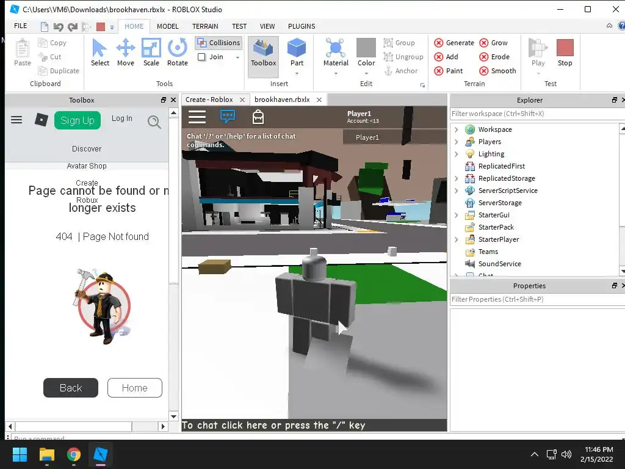The image size is (625, 469).
Task: Click the Grow terrain tool
Action: 493,43
